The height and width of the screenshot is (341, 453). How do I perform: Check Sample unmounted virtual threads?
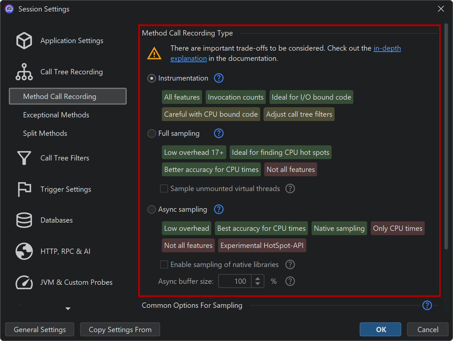164,189
